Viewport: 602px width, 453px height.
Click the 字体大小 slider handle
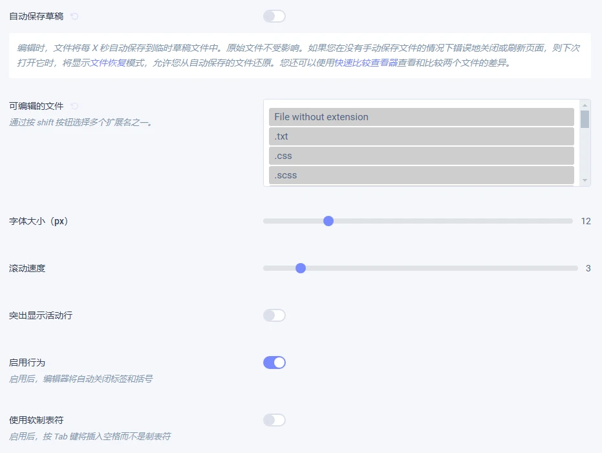pyautogui.click(x=328, y=220)
